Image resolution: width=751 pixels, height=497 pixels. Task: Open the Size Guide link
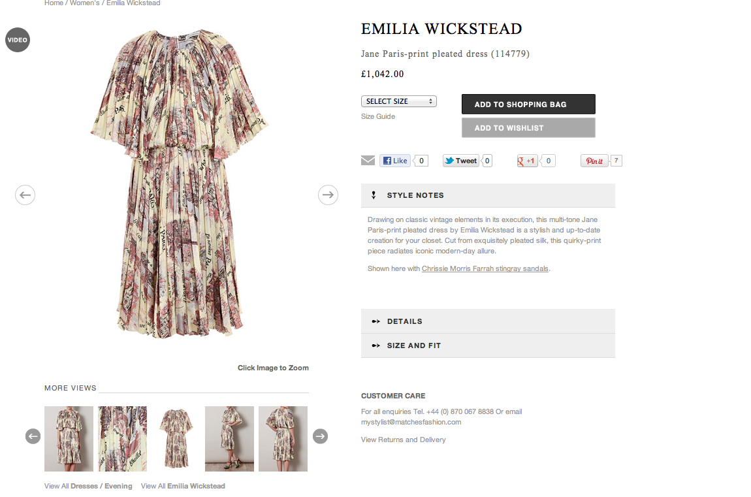[378, 116]
